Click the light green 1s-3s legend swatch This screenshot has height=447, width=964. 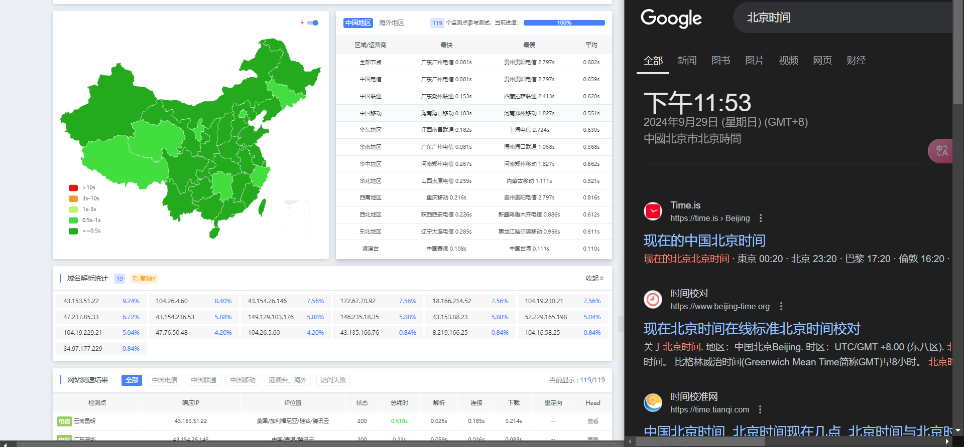[x=73, y=209]
